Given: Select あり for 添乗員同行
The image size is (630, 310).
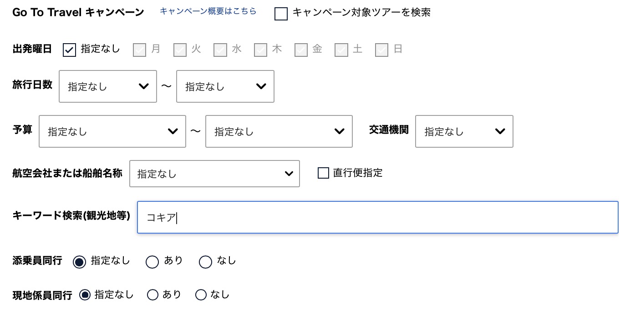Looking at the screenshot, I should coord(152,262).
